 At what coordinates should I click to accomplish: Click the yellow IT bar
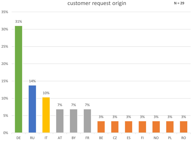point(46,115)
